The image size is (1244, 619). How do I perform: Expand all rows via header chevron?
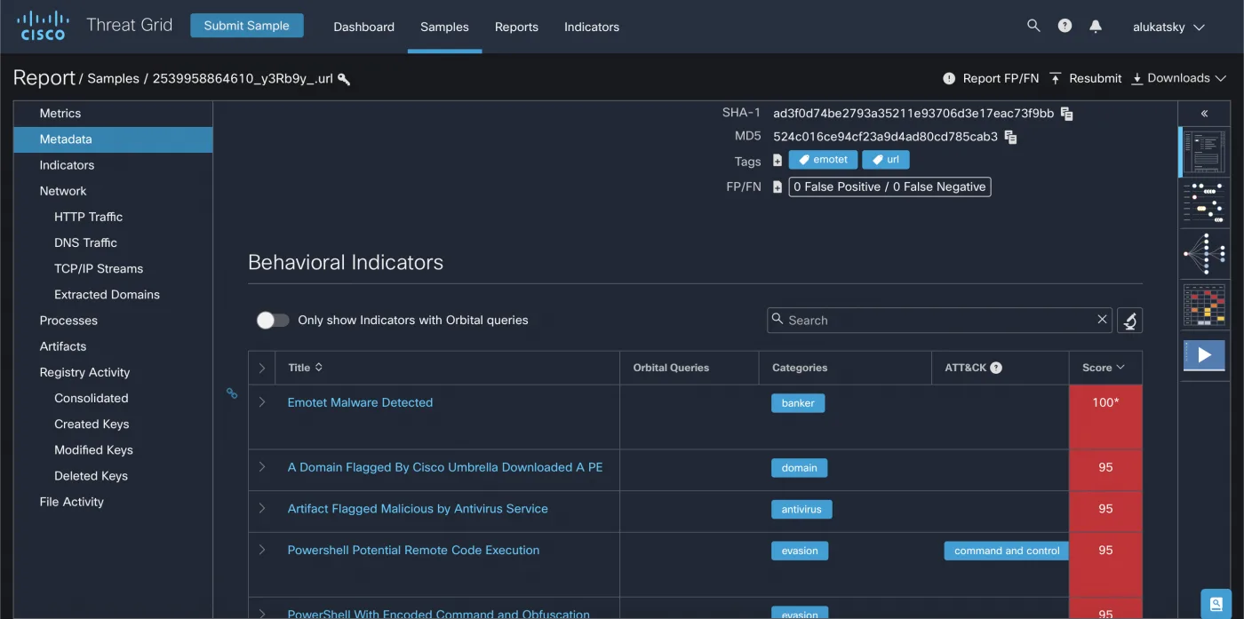pyautogui.click(x=262, y=368)
